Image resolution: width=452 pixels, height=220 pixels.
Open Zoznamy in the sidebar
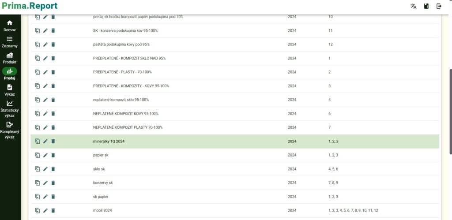click(x=10, y=42)
